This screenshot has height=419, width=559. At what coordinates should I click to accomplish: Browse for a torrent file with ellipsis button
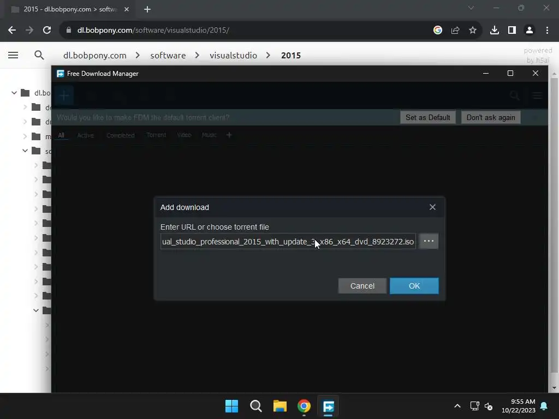click(429, 241)
